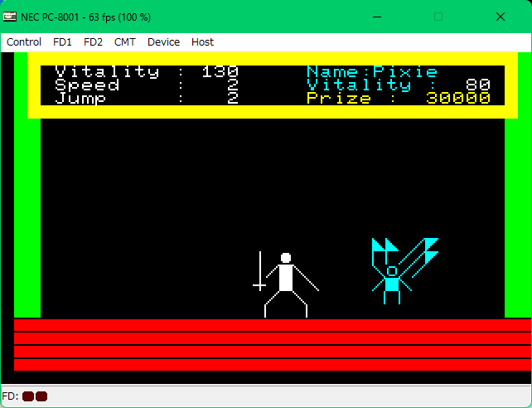Image resolution: width=532 pixels, height=408 pixels.
Task: Close the NEC PC-8001 emulator window
Action: [x=501, y=17]
